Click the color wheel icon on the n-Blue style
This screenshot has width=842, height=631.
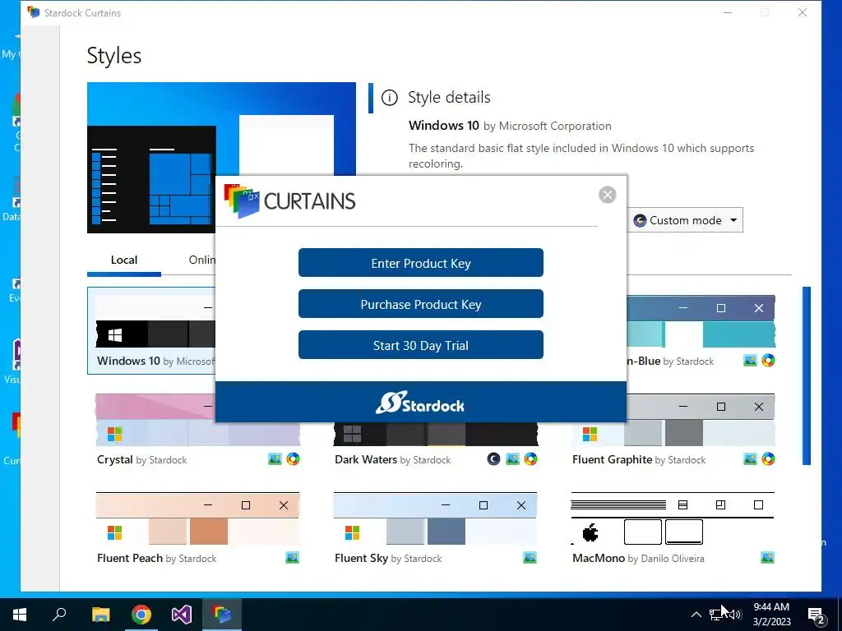coord(769,361)
